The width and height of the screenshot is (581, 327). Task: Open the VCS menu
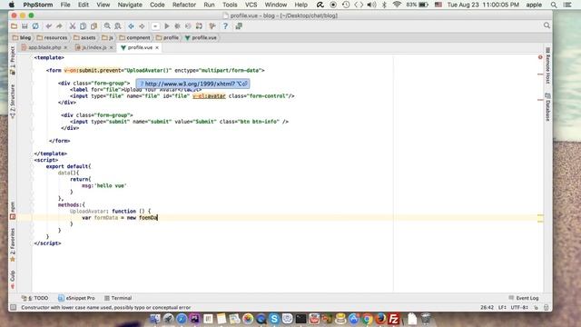251,5
